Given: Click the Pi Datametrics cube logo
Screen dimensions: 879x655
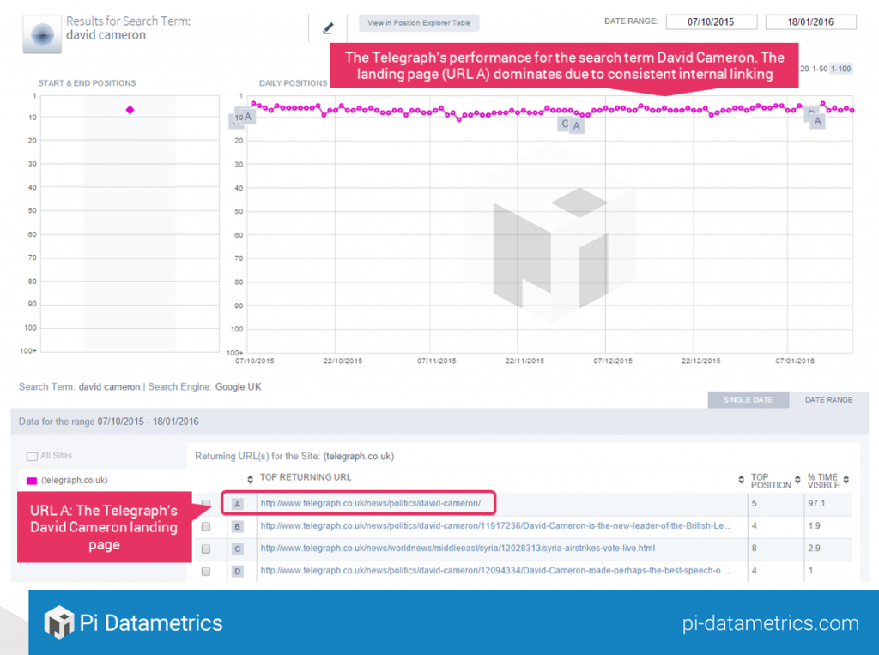Looking at the screenshot, I should [x=60, y=622].
